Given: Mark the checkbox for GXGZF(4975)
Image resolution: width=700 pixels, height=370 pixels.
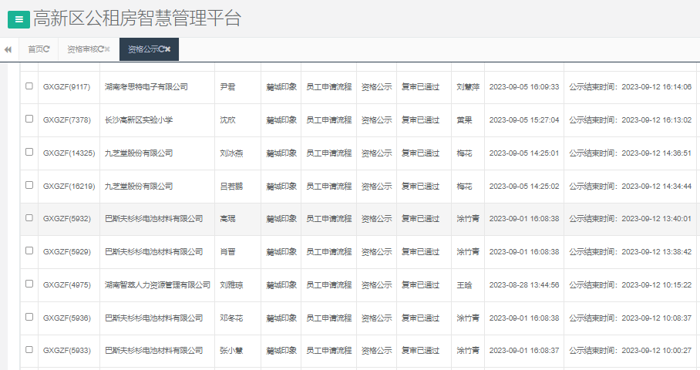Looking at the screenshot, I should (x=29, y=284).
